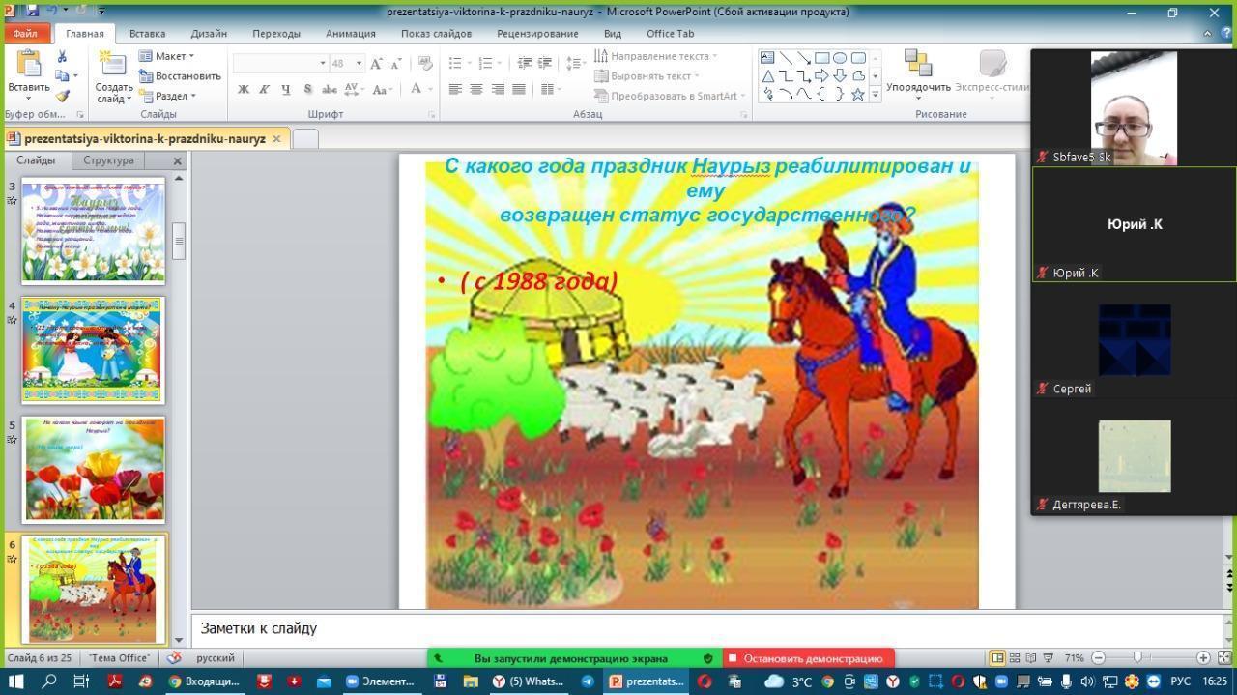The width and height of the screenshot is (1237, 695).
Task: Select the Format Painter brush icon
Action: [x=63, y=96]
